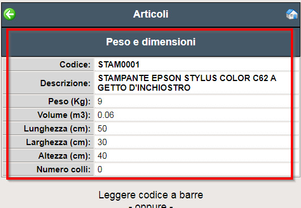Select the Peso (Kg) label
Viewport: 301px width, 208px height.
[x=69, y=101]
